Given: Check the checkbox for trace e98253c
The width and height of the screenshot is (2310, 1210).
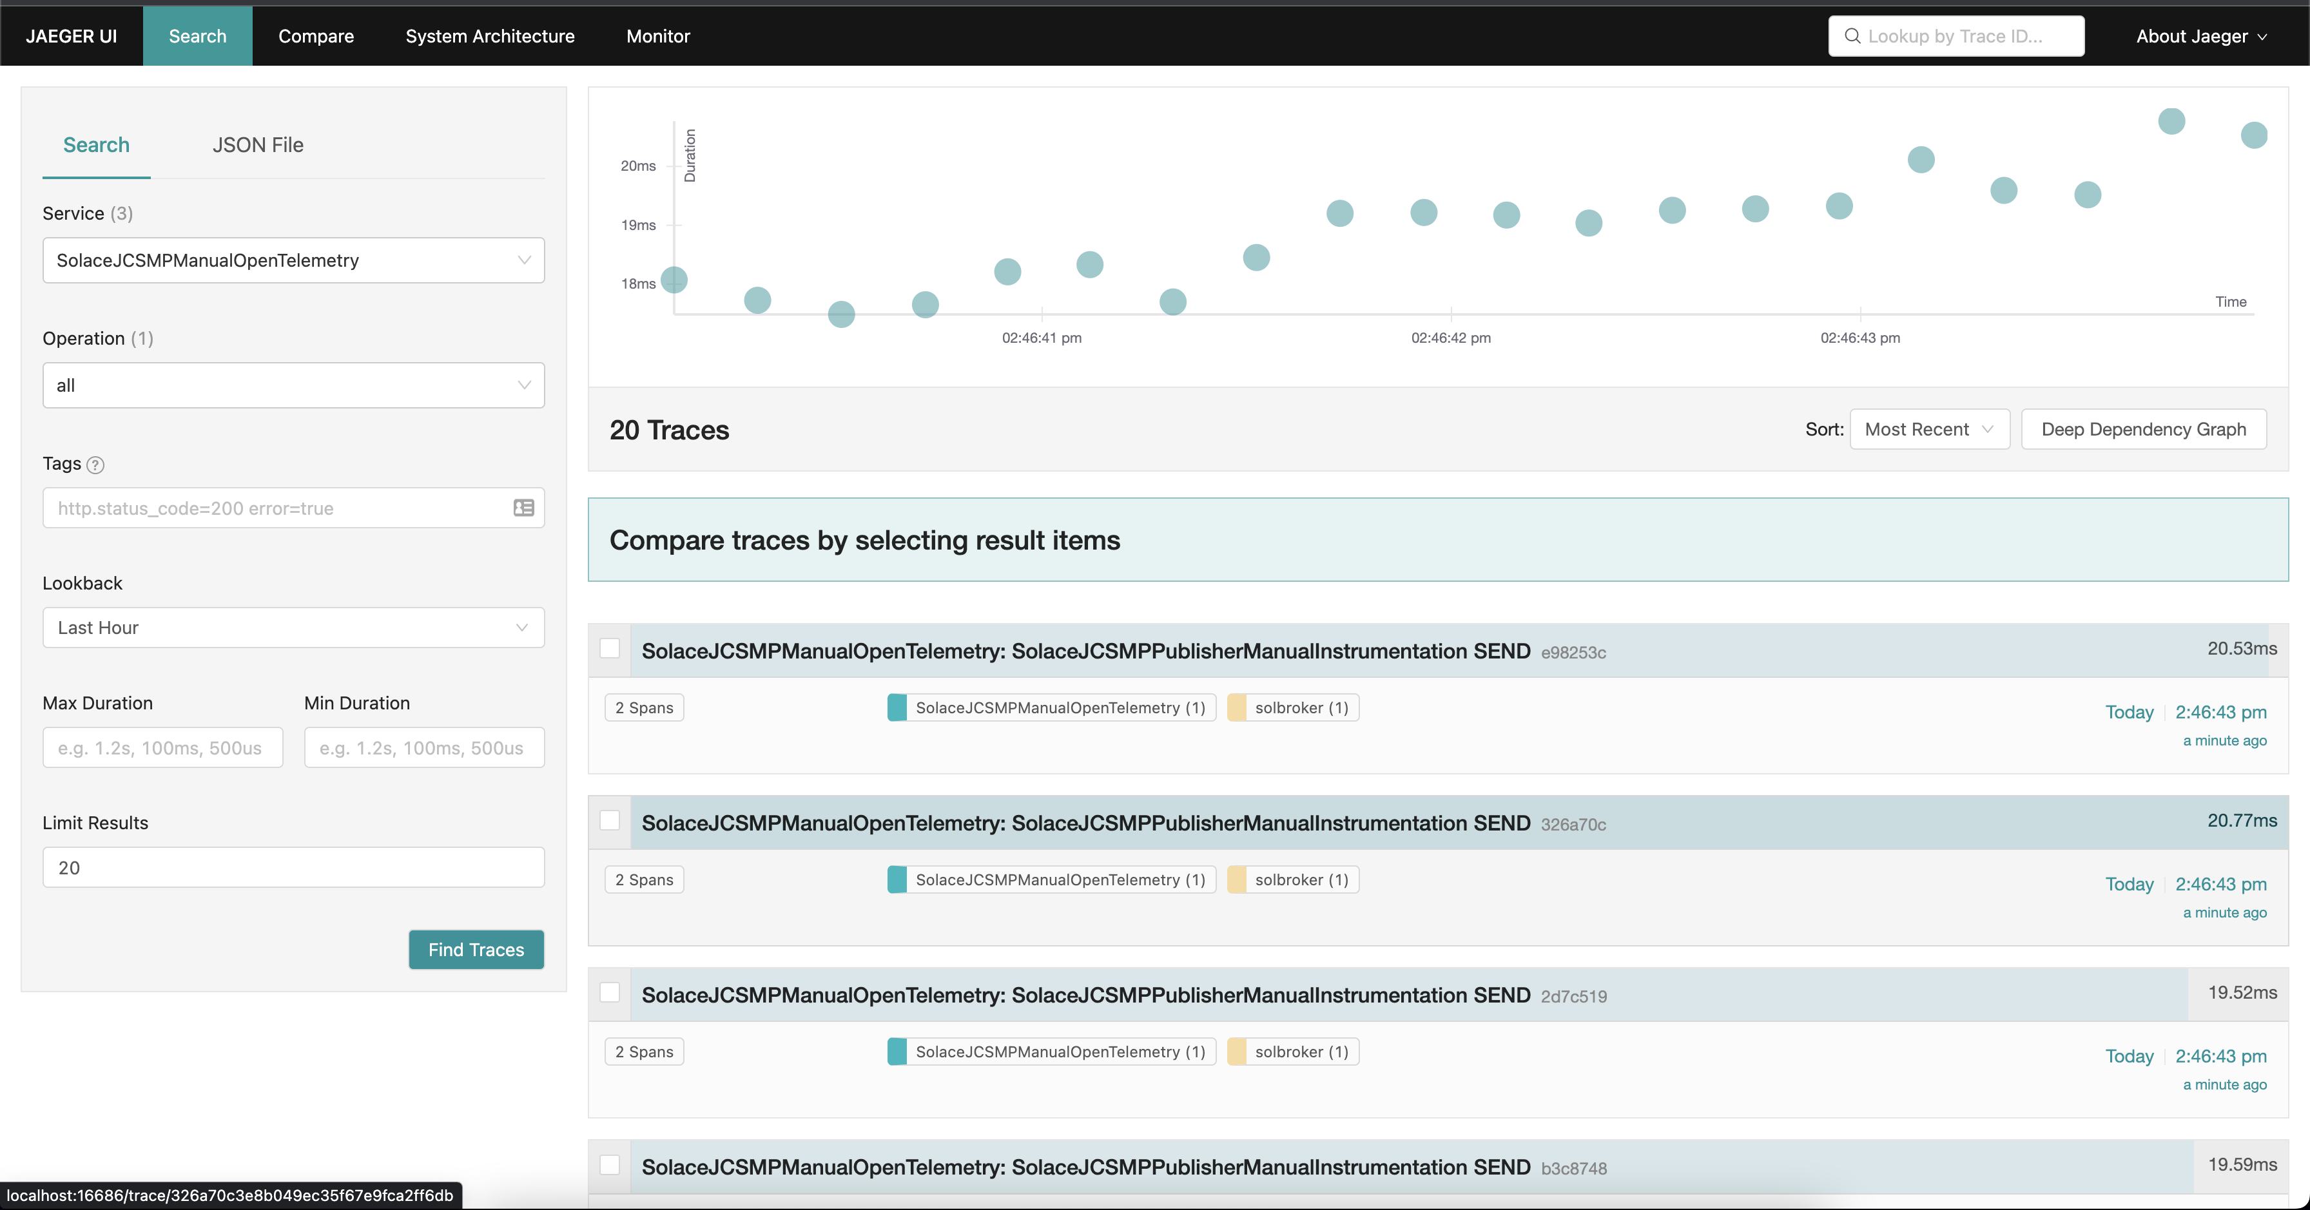Looking at the screenshot, I should (x=610, y=648).
